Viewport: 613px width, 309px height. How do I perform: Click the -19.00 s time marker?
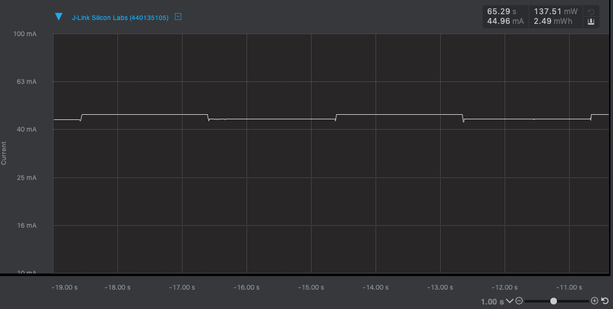coord(65,287)
